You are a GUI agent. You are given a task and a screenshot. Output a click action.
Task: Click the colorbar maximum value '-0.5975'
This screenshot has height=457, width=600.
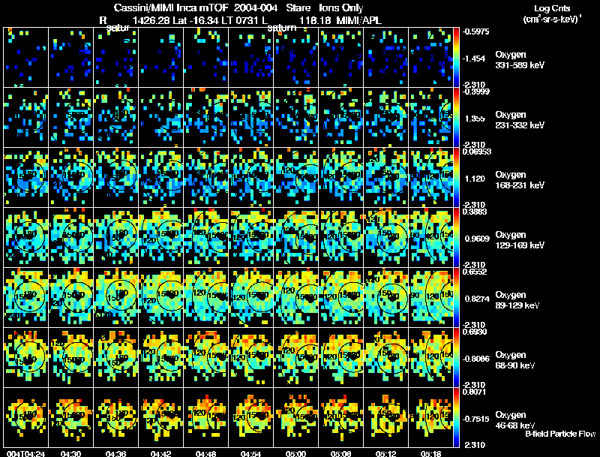[475, 32]
